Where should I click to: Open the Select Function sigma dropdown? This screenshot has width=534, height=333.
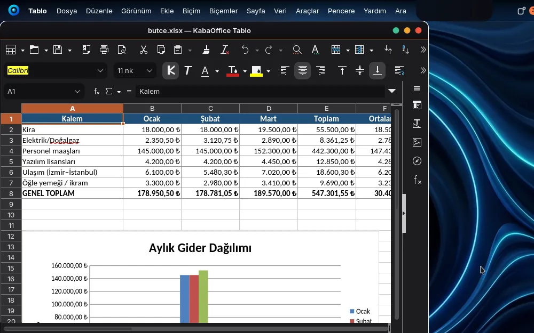click(x=119, y=92)
